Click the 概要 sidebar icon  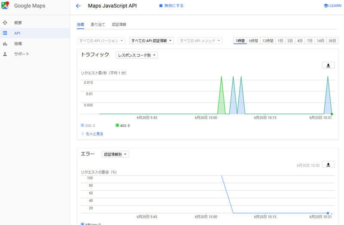point(5,22)
